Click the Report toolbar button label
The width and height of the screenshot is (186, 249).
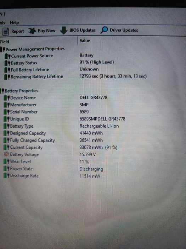tap(18, 31)
